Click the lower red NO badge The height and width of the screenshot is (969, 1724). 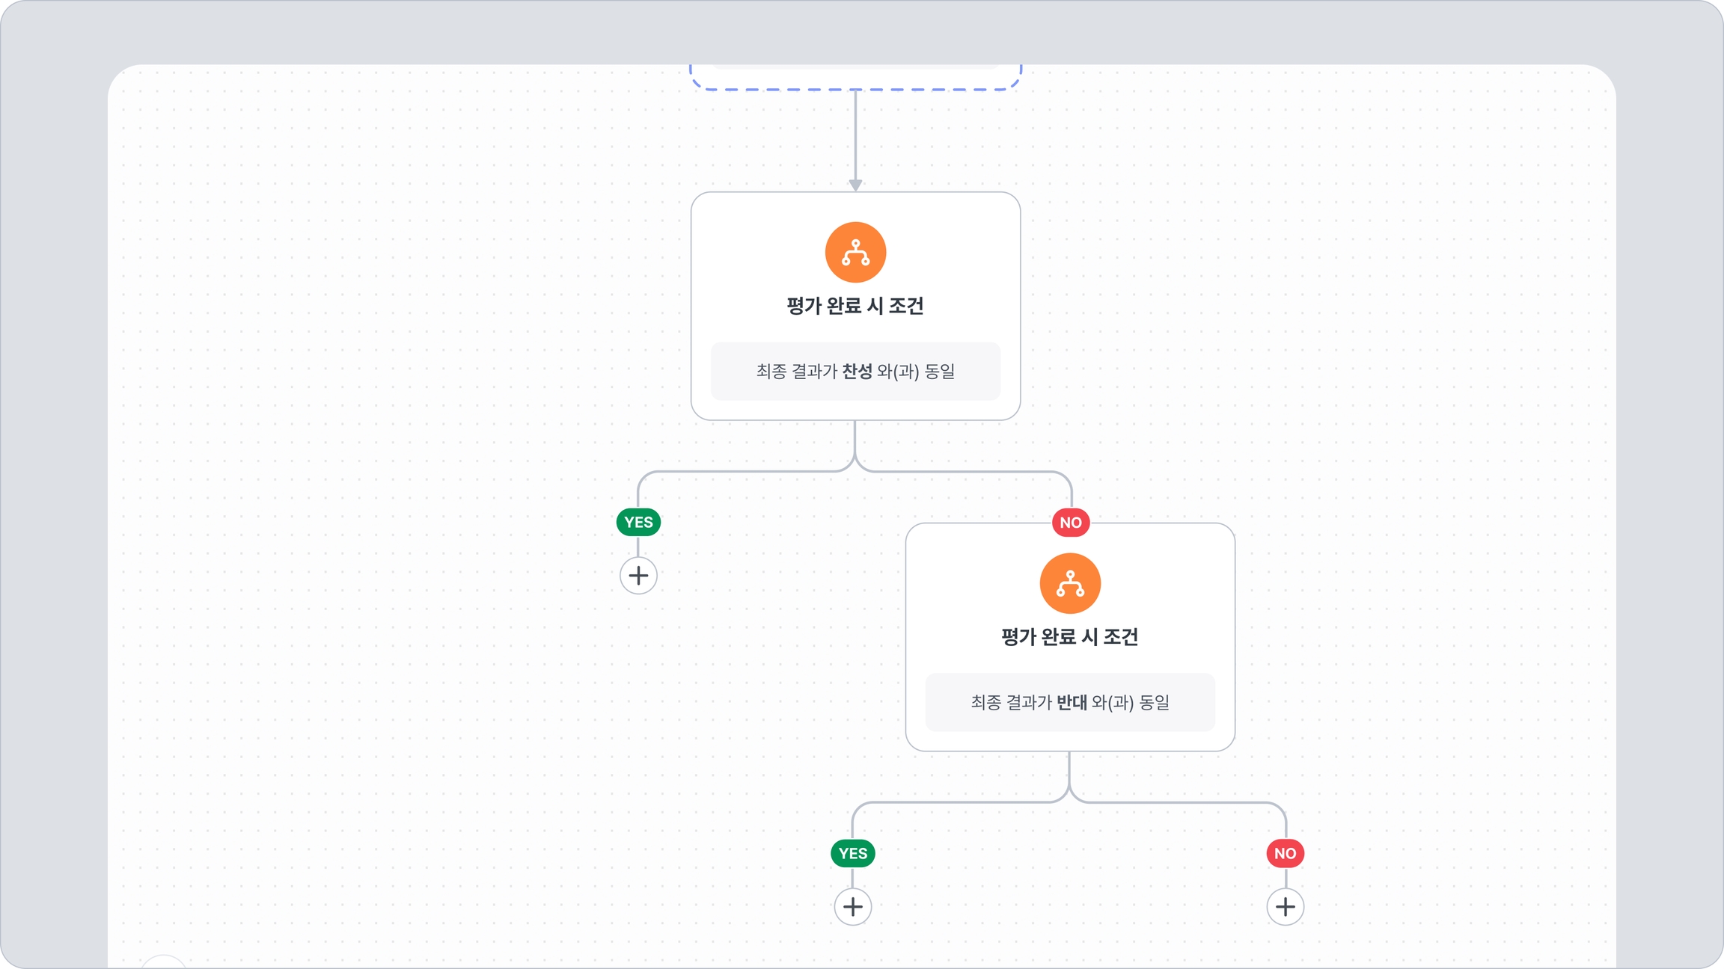[x=1285, y=853]
